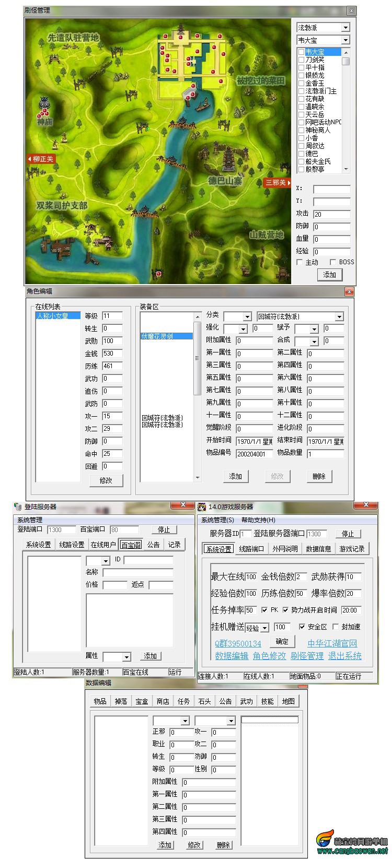The image size is (392, 859).
Task: Open the 合成 dropdown
Action: pos(314,342)
